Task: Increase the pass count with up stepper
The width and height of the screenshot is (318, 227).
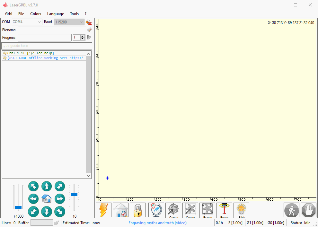Action: tap(83, 36)
